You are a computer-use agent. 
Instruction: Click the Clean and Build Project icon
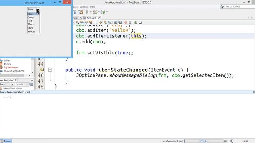coord(81,12)
